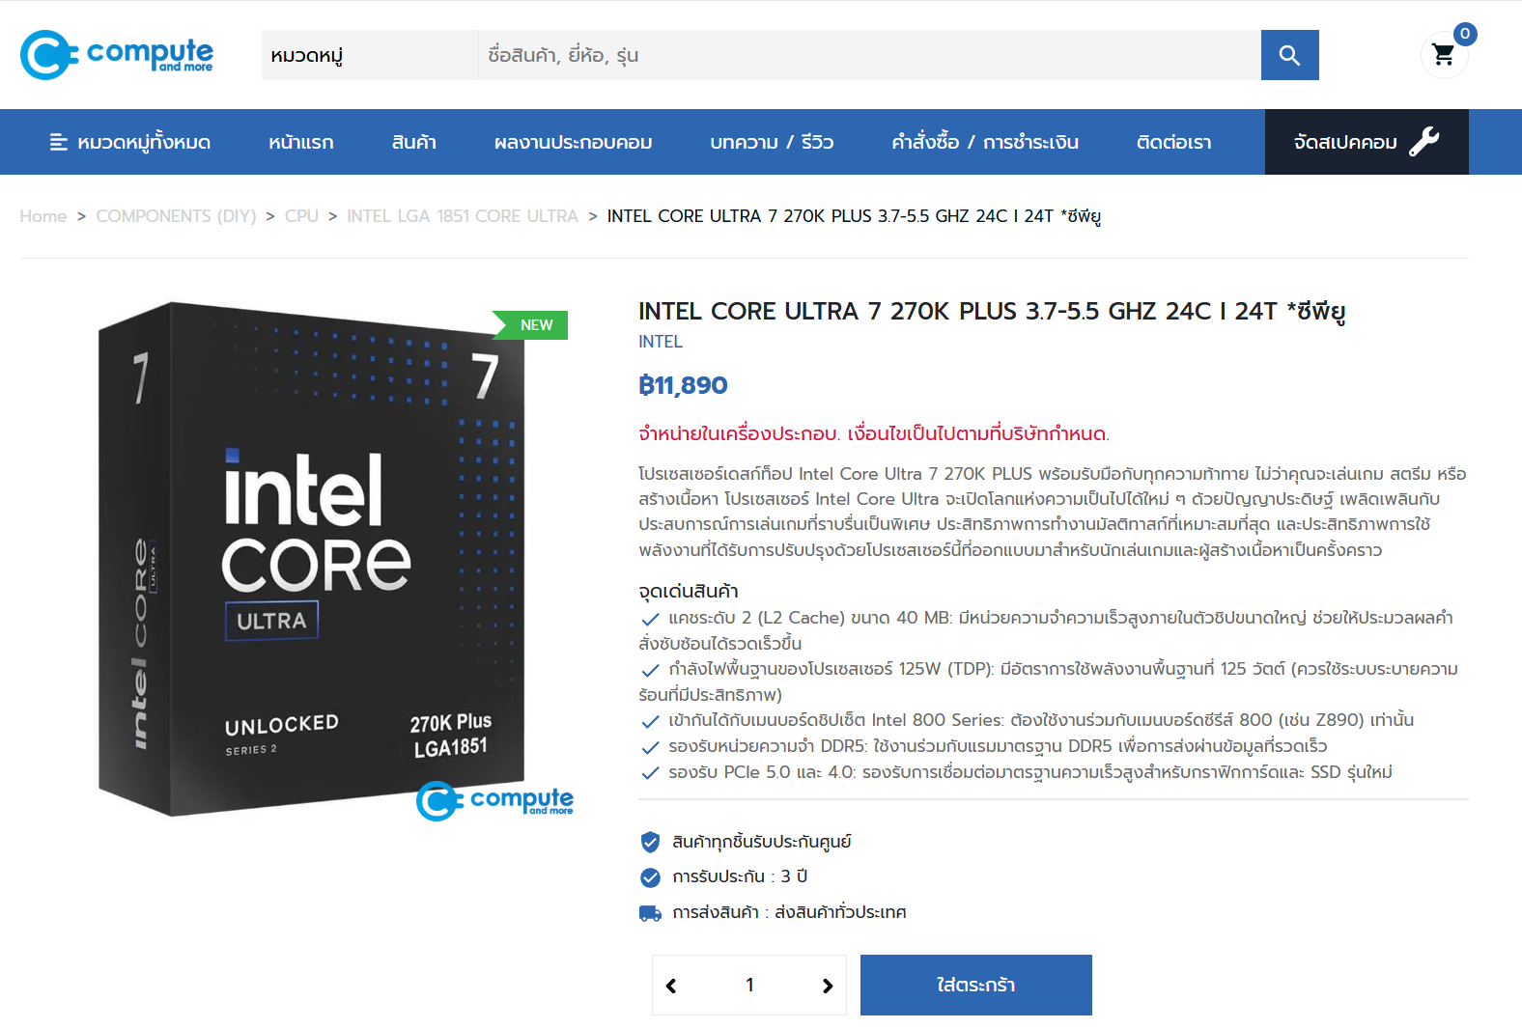
Task: Click the product name search field
Action: click(x=869, y=55)
